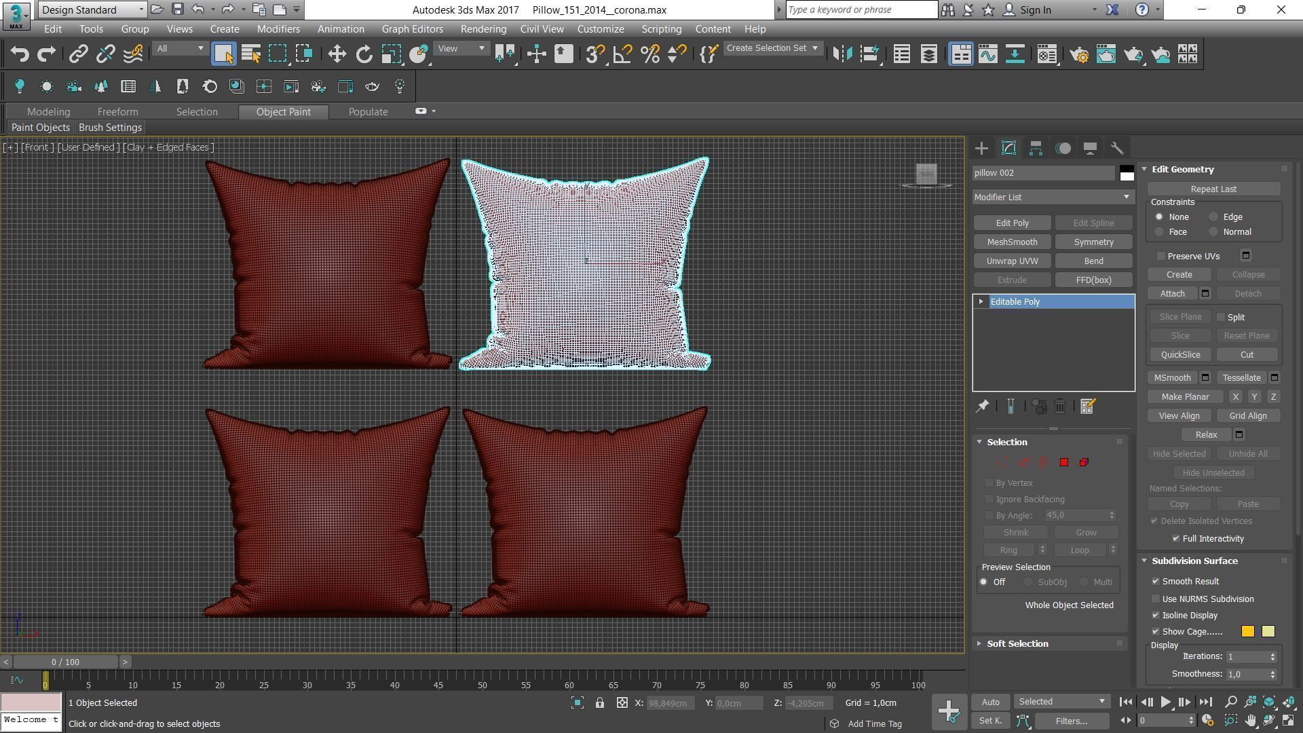Screen dimensions: 1303x733
Task: Open the Curve Editor
Action: pos(988,54)
